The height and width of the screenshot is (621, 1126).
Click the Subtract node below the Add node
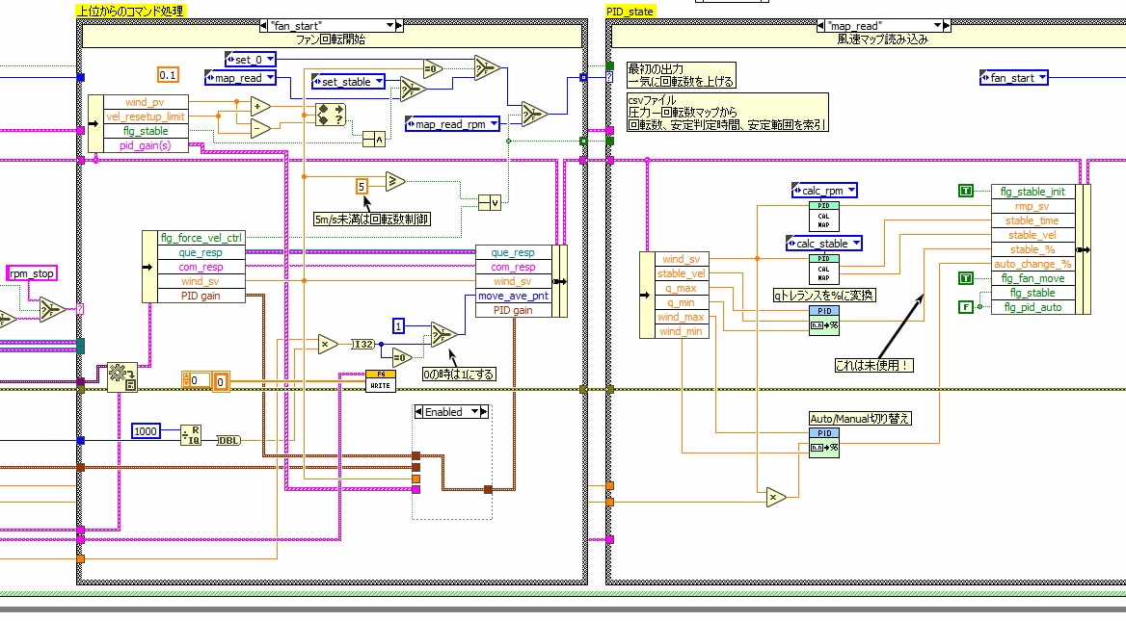pos(260,128)
